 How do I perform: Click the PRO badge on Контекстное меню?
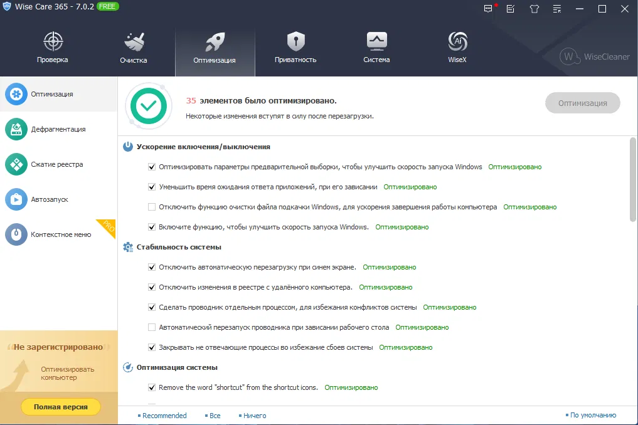click(109, 226)
